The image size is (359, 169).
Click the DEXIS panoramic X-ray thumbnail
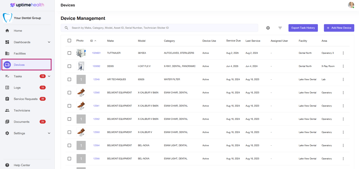81,66
